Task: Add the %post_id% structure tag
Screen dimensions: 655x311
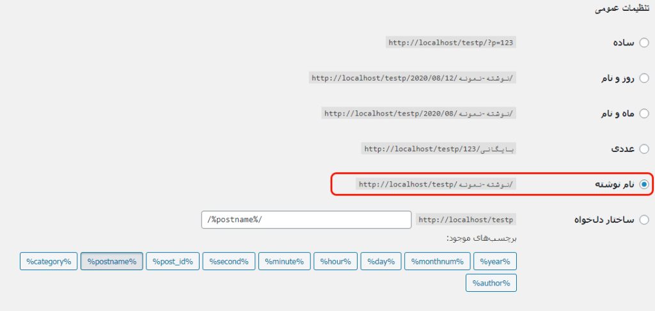Action: [173, 261]
